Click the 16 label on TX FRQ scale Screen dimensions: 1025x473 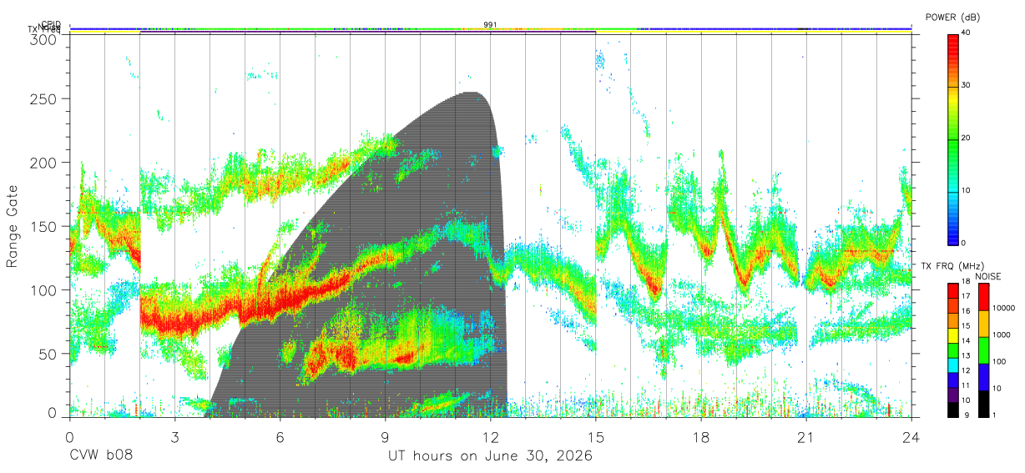coord(965,310)
